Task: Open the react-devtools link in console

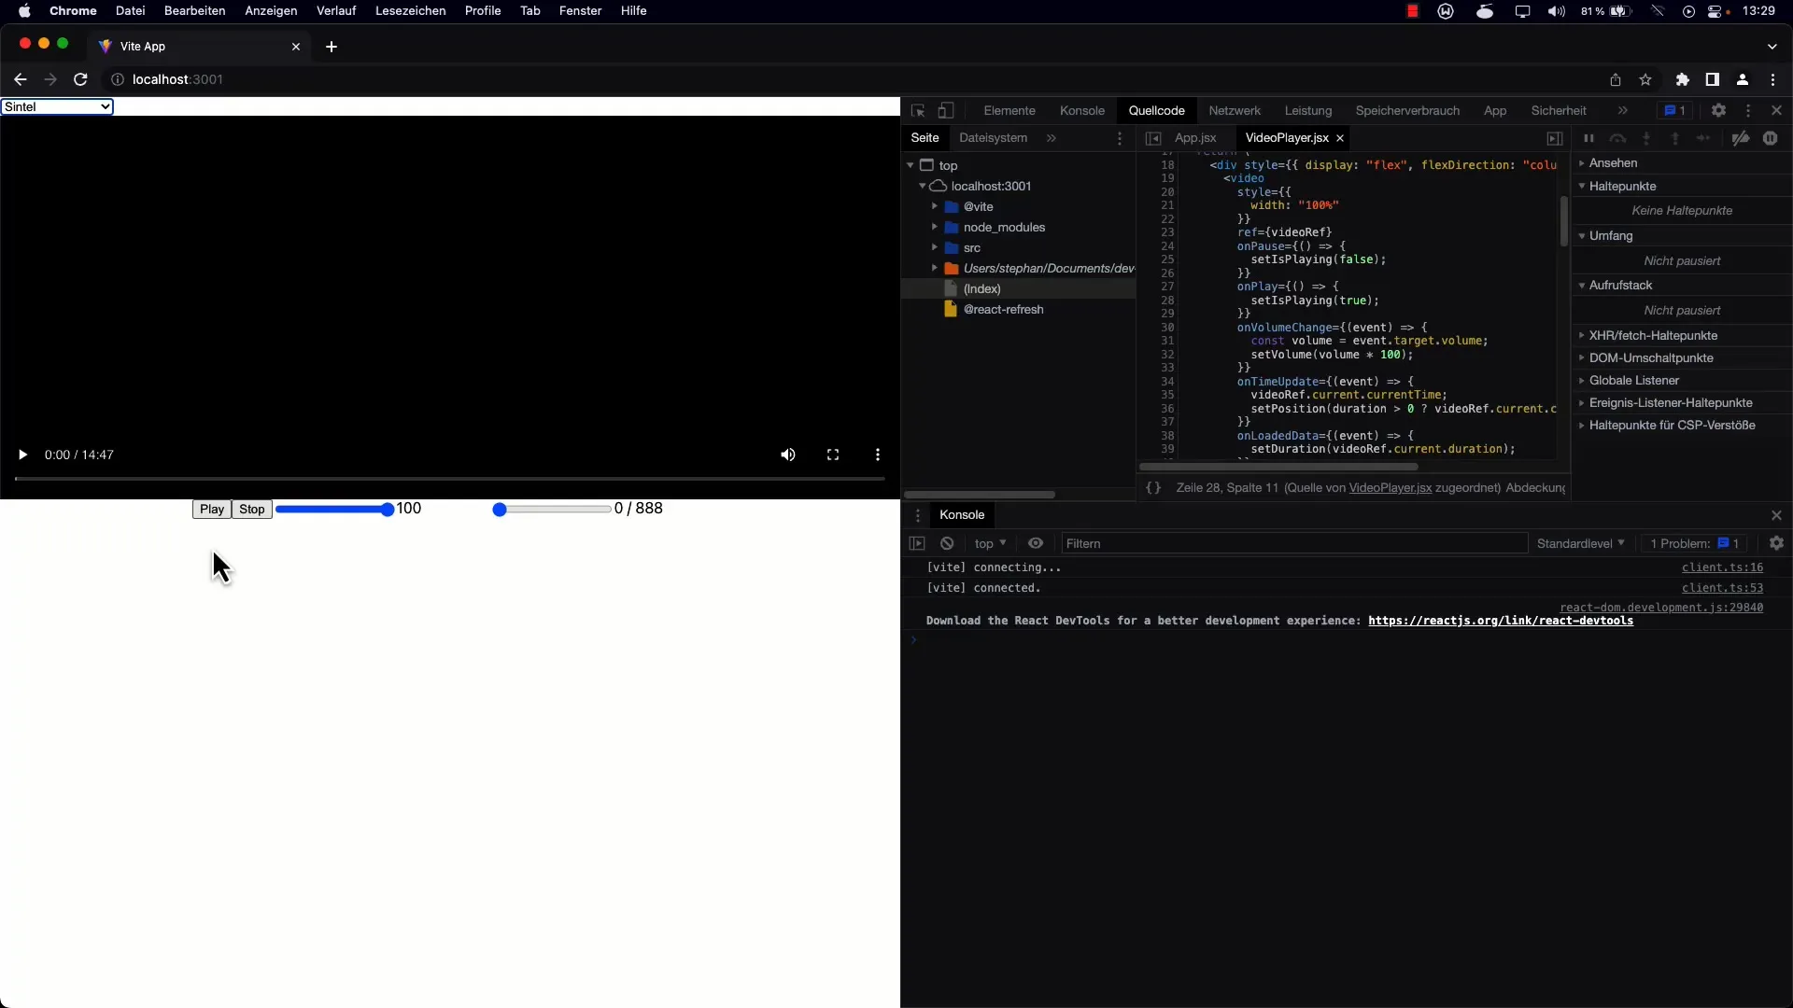Action: 1500,621
